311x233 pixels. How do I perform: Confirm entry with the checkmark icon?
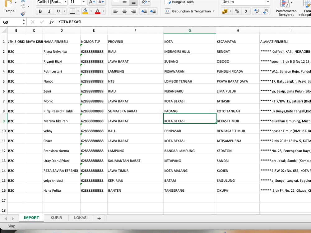click(x=42, y=22)
